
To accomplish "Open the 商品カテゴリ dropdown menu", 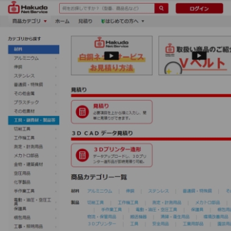I will pos(29,21).
